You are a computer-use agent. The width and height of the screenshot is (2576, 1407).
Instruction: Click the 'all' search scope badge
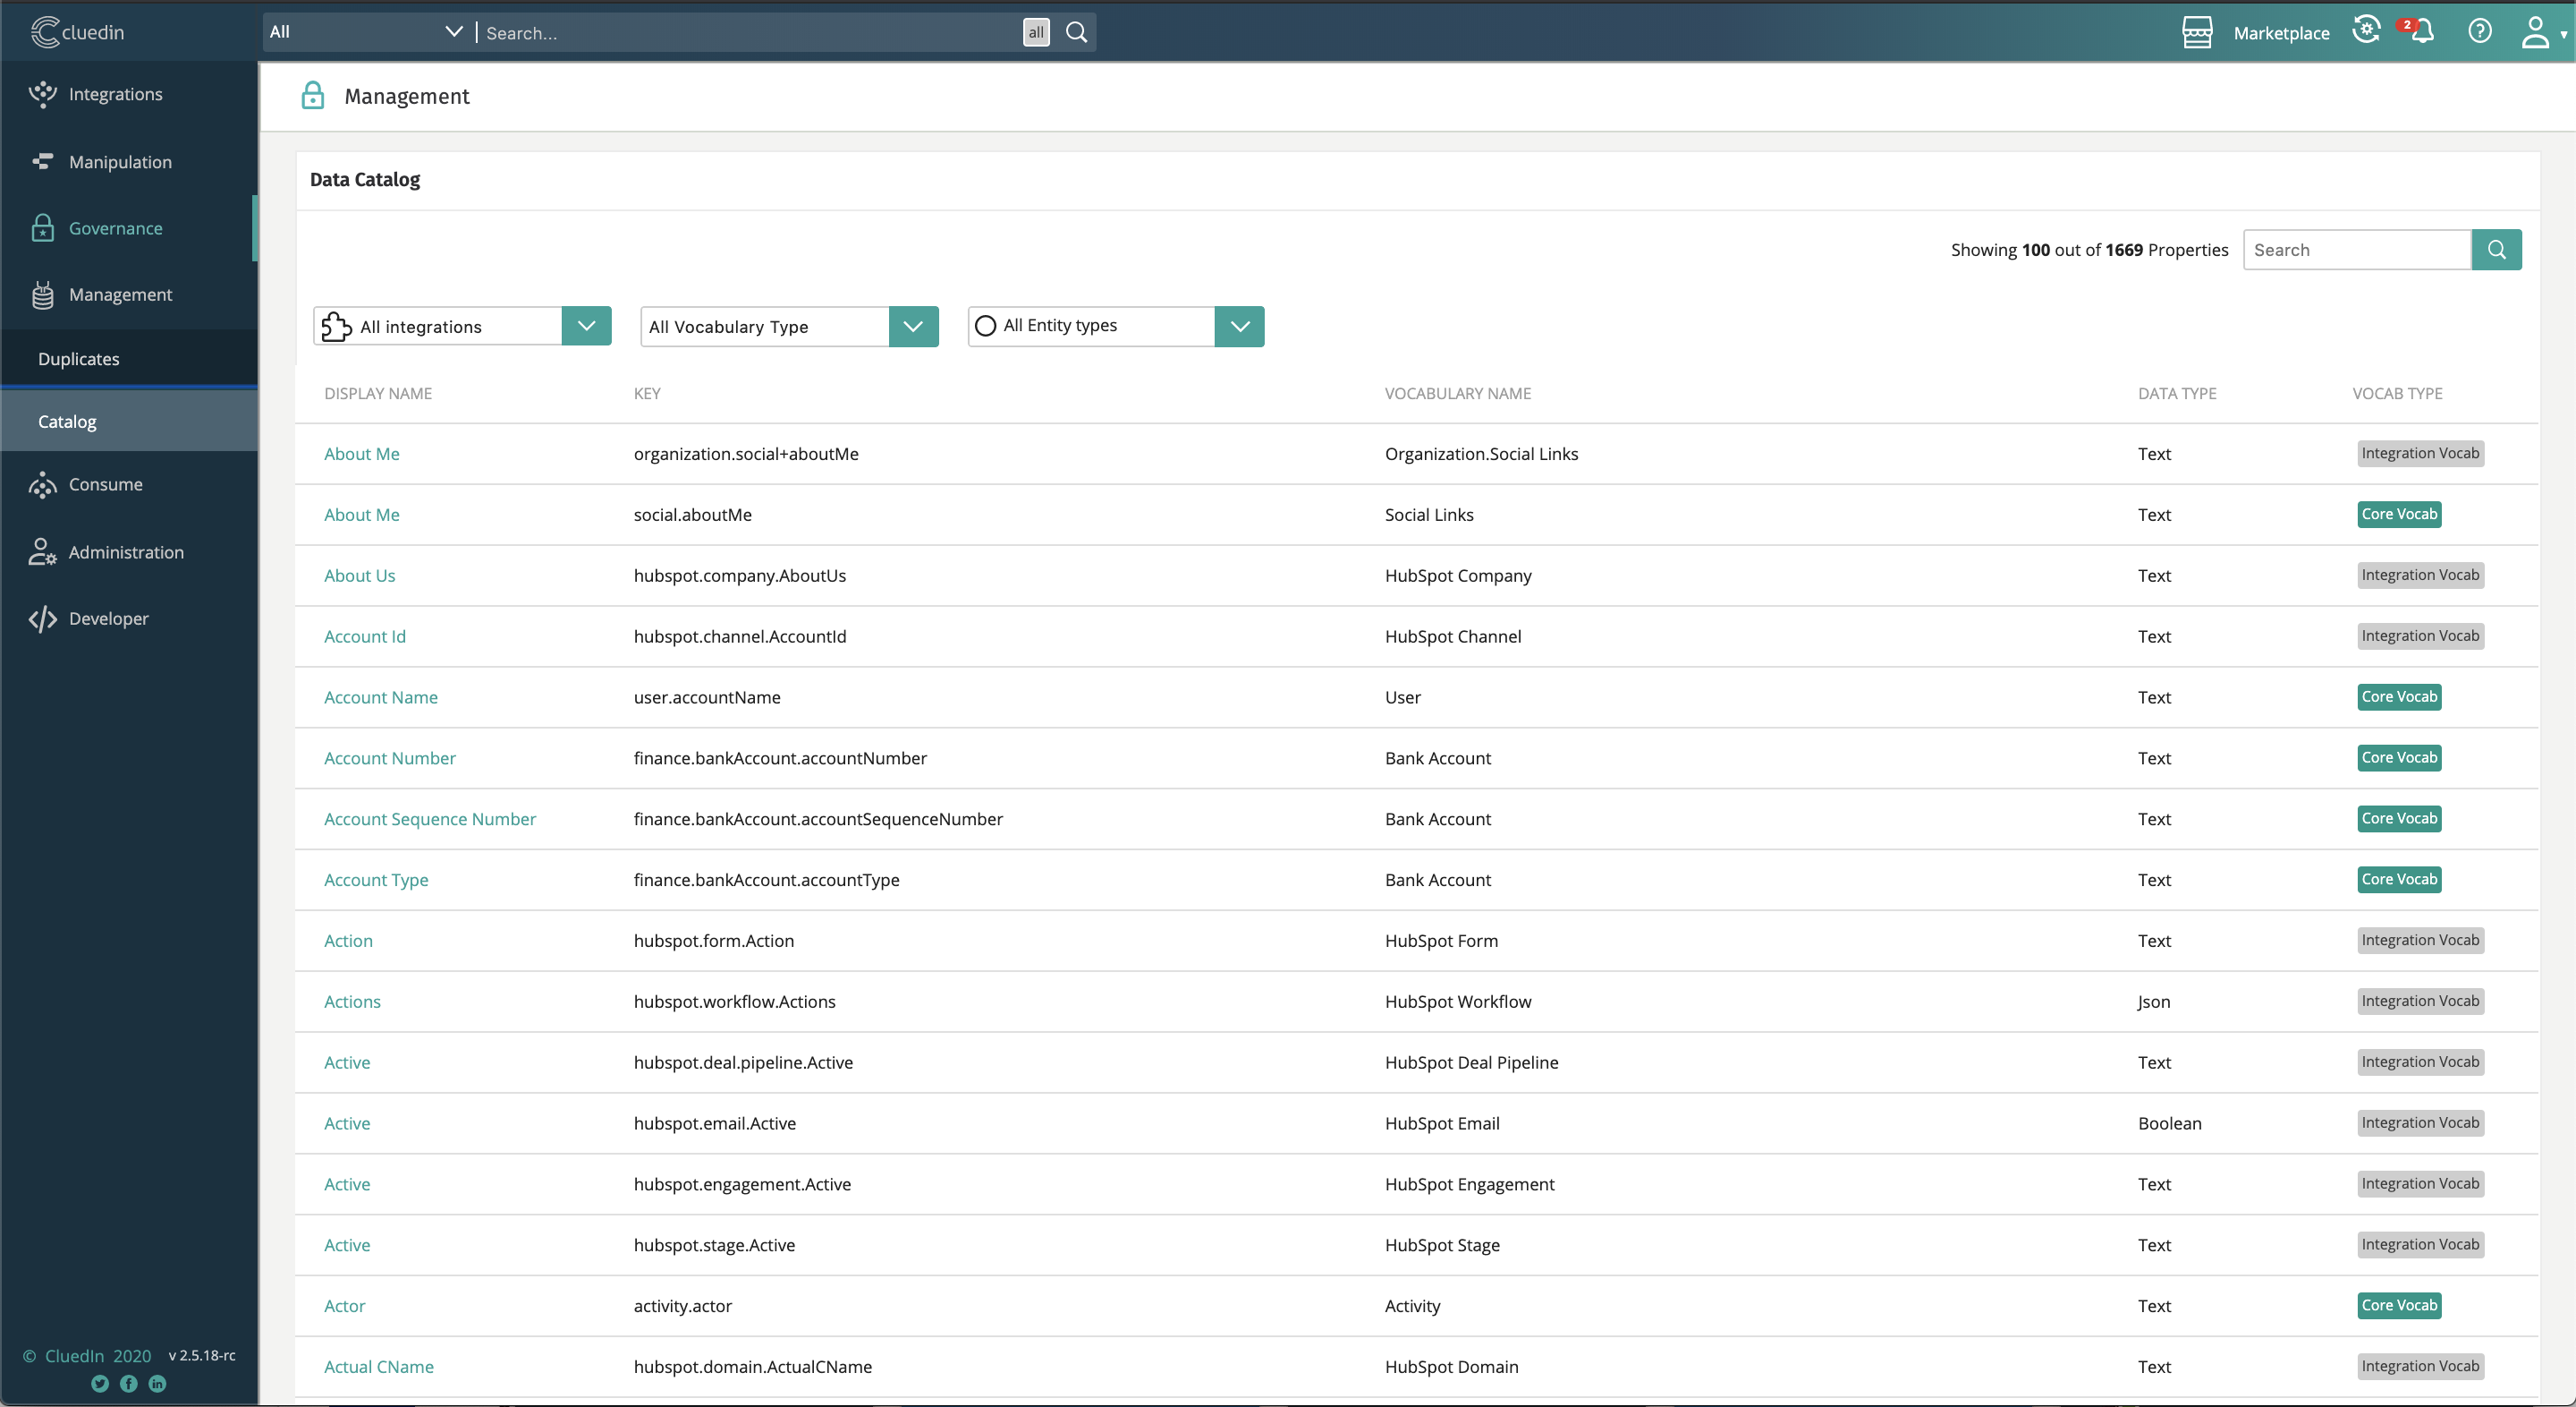(x=1036, y=32)
